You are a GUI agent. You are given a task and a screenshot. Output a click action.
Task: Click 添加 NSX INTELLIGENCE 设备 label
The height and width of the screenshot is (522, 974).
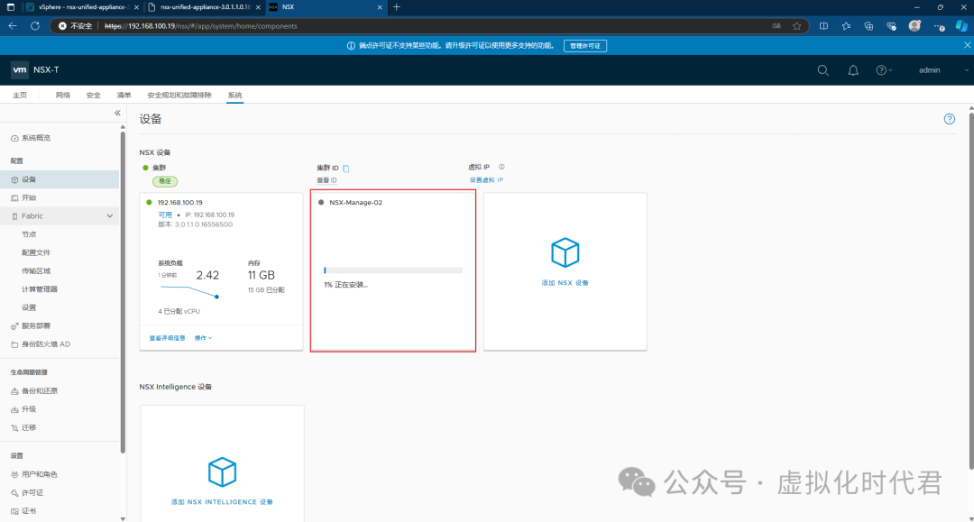[x=222, y=502]
